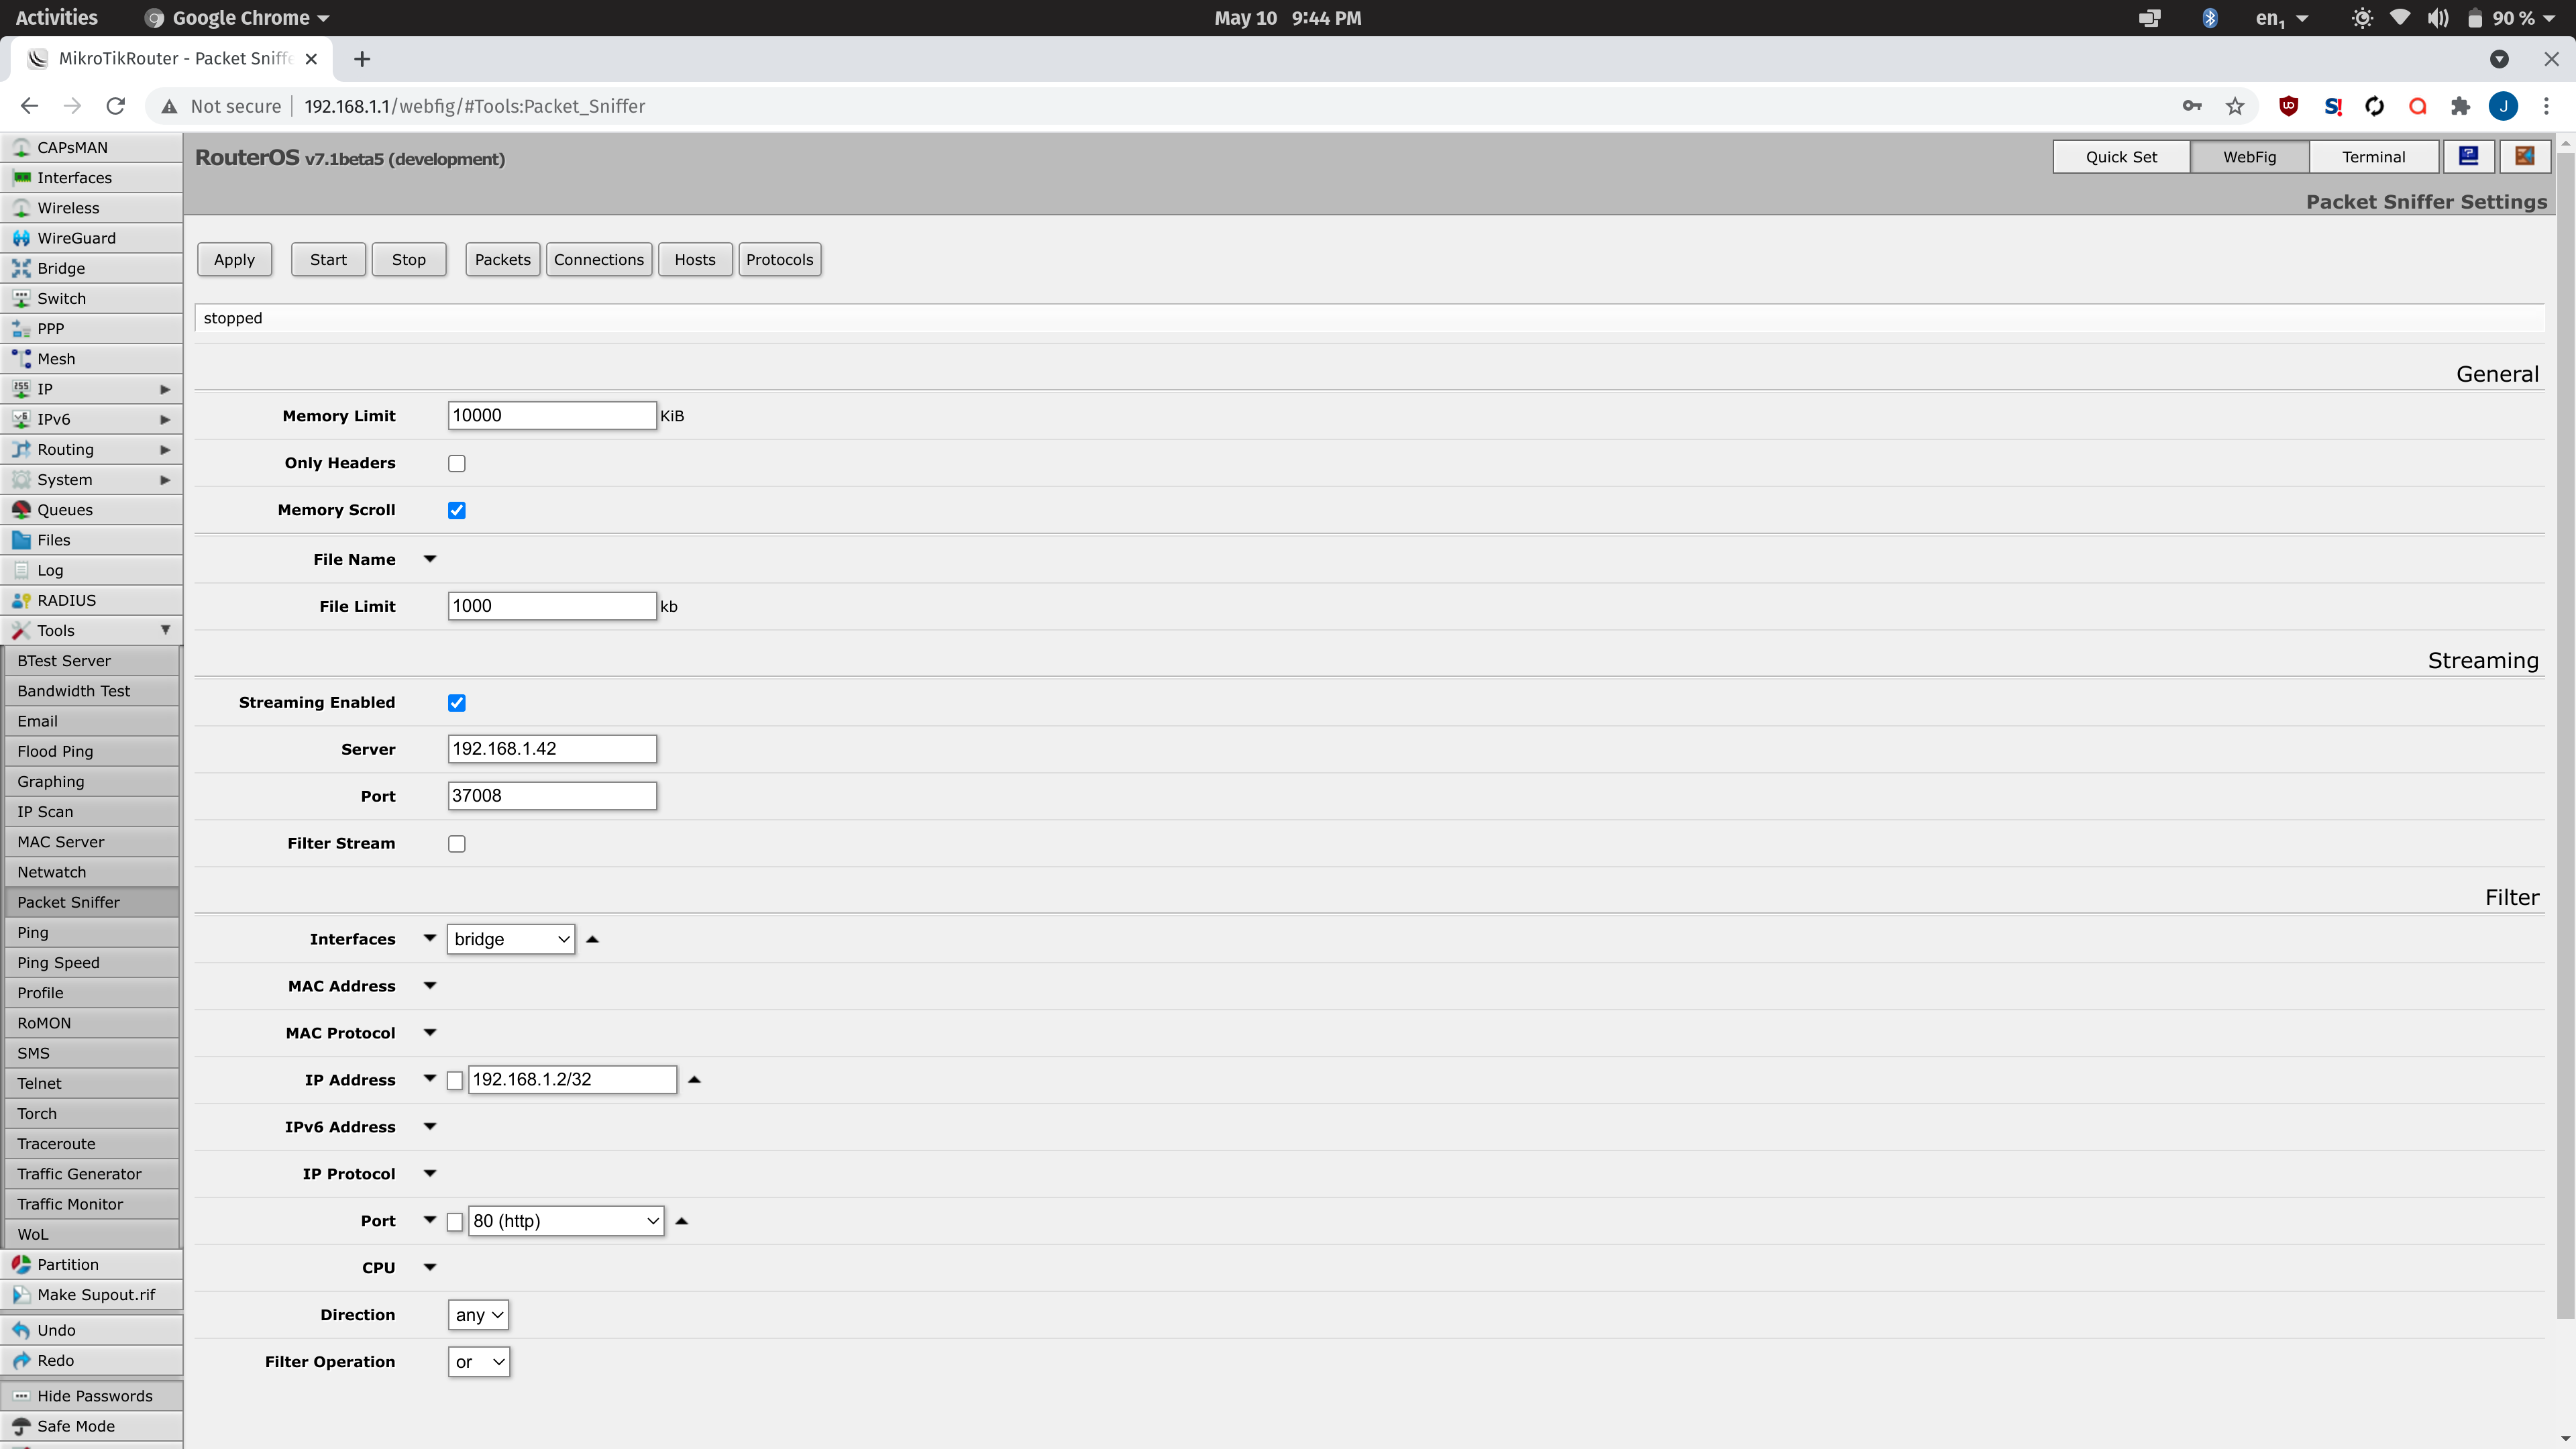Switch to the Hosts tab

(695, 258)
